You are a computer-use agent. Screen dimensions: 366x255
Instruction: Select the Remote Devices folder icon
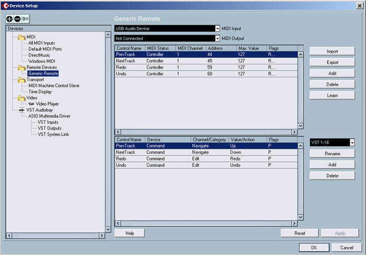pos(21,67)
